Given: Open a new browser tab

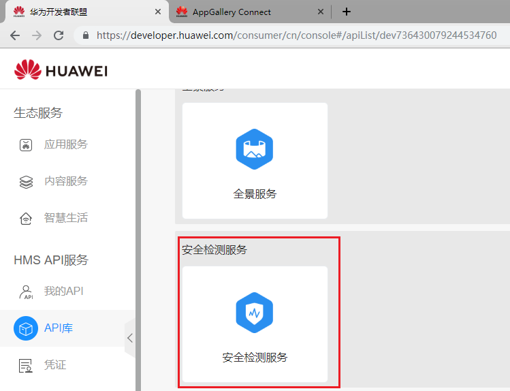Looking at the screenshot, I should coord(347,12).
